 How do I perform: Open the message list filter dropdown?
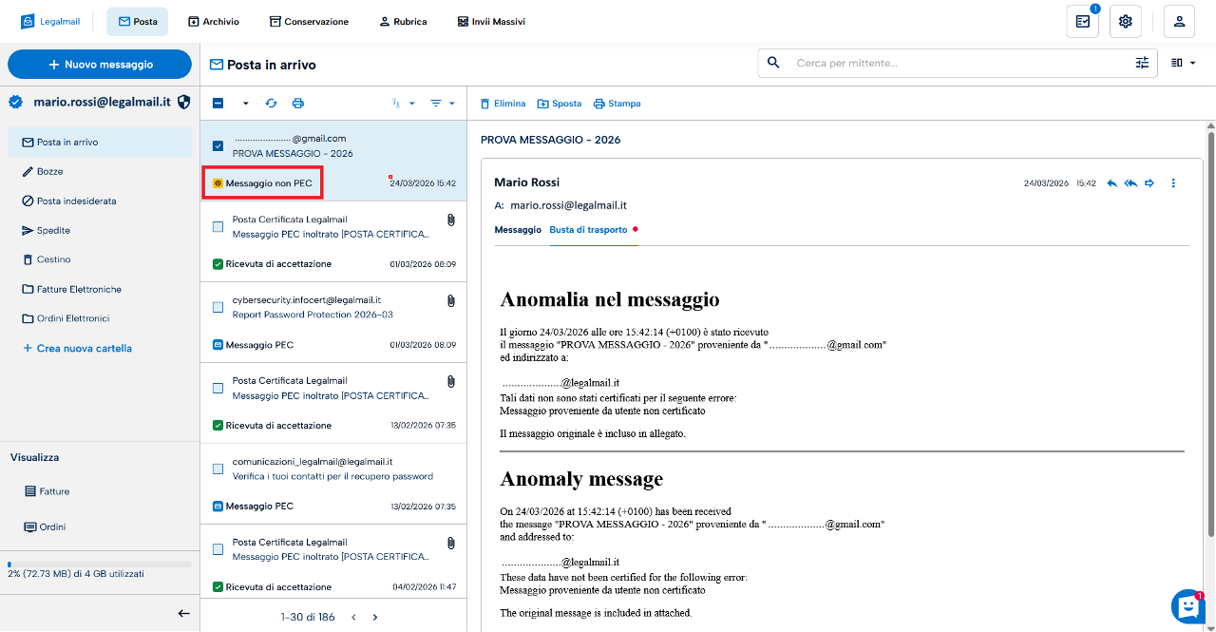(x=442, y=104)
